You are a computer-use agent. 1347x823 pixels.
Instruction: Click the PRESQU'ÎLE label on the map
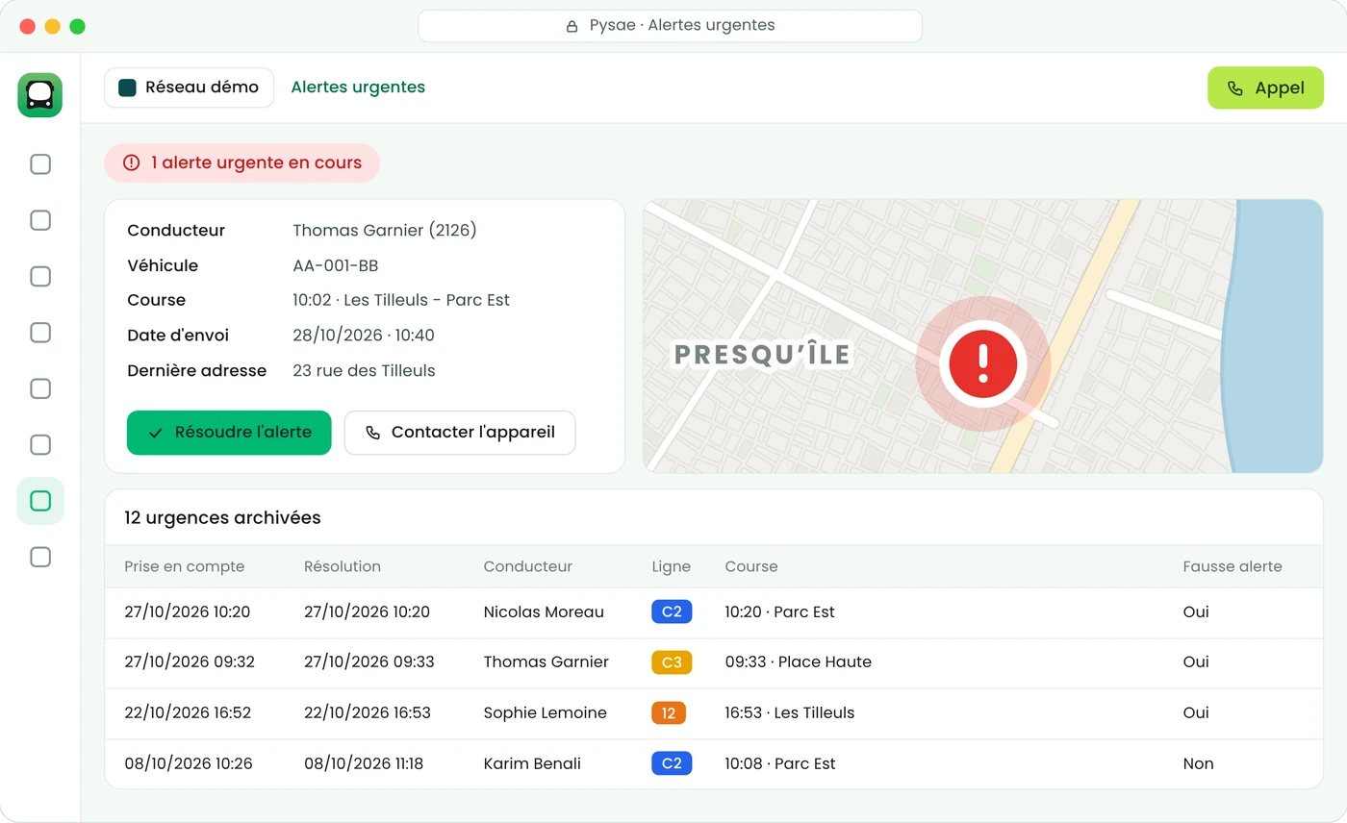pos(763,355)
